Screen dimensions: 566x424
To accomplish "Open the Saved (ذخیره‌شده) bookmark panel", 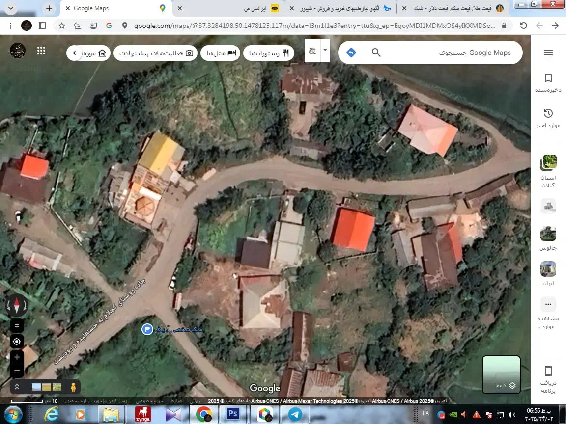I will (x=548, y=82).
